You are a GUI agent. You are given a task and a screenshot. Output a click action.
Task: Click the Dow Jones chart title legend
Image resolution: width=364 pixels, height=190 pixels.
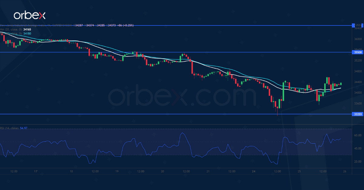coord(36,25)
